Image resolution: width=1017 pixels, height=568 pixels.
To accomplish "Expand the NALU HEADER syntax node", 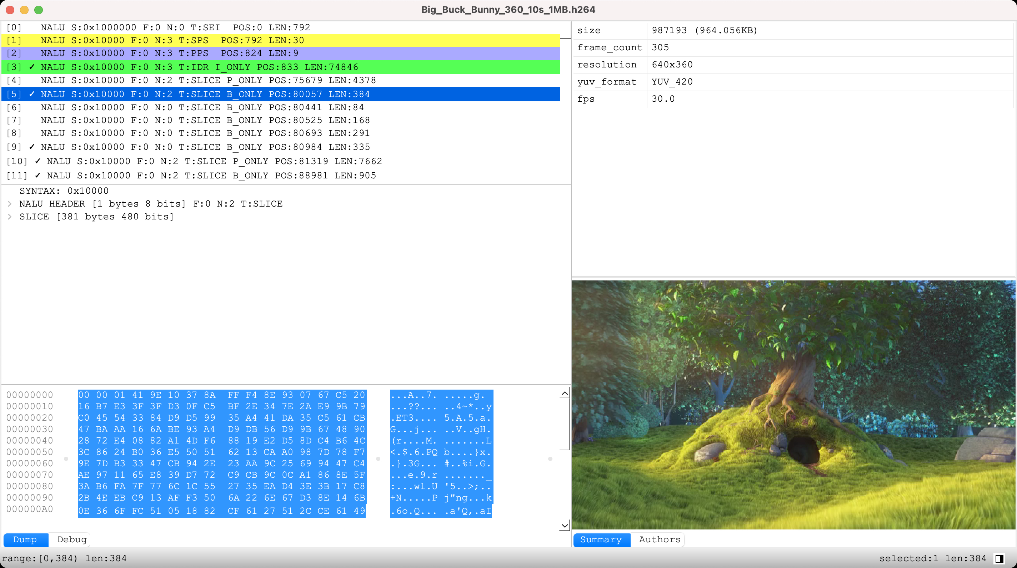I will click(10, 204).
